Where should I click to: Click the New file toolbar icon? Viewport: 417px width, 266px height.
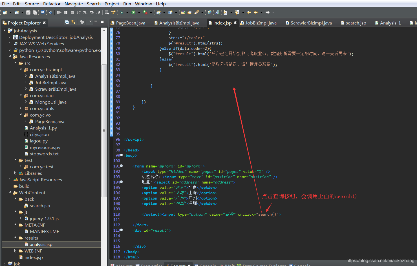pos(5,12)
